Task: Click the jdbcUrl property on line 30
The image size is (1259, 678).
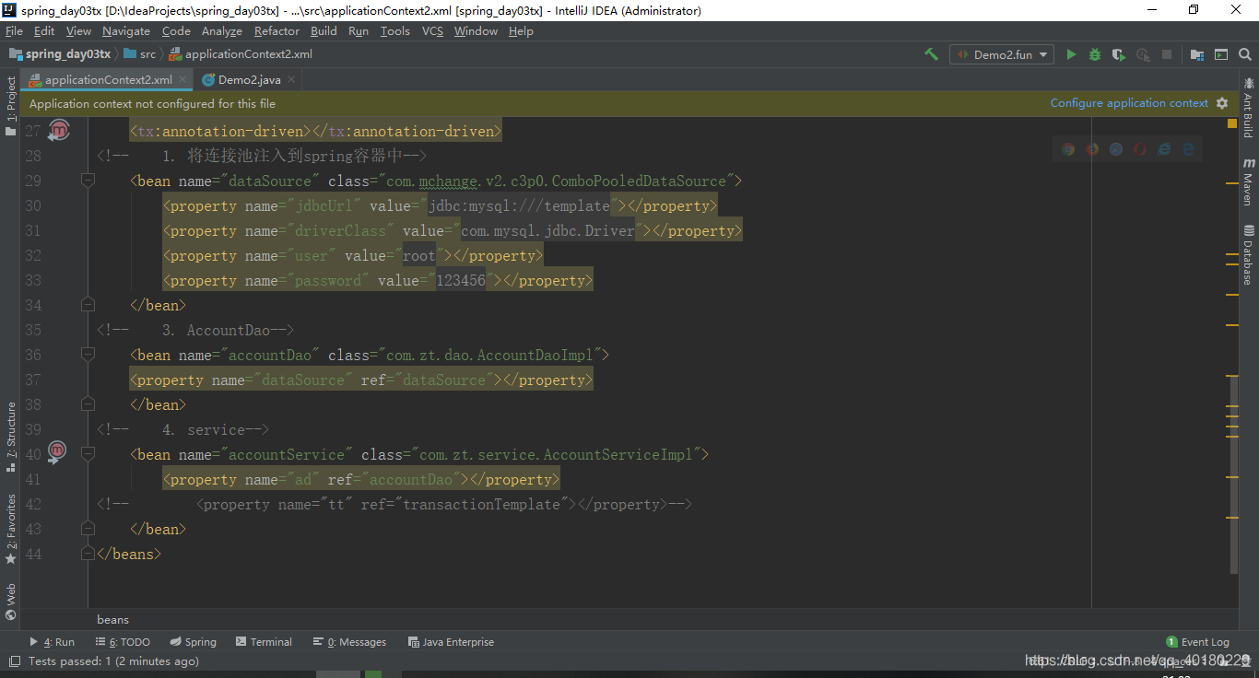Action: click(440, 205)
